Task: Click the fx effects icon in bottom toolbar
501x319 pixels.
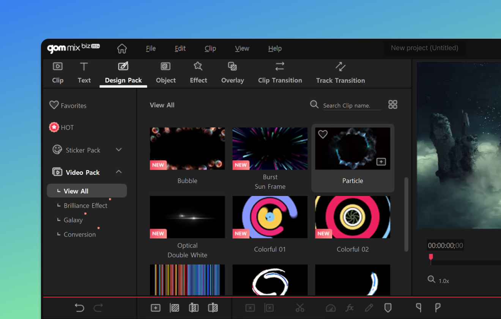Action: (x=350, y=308)
